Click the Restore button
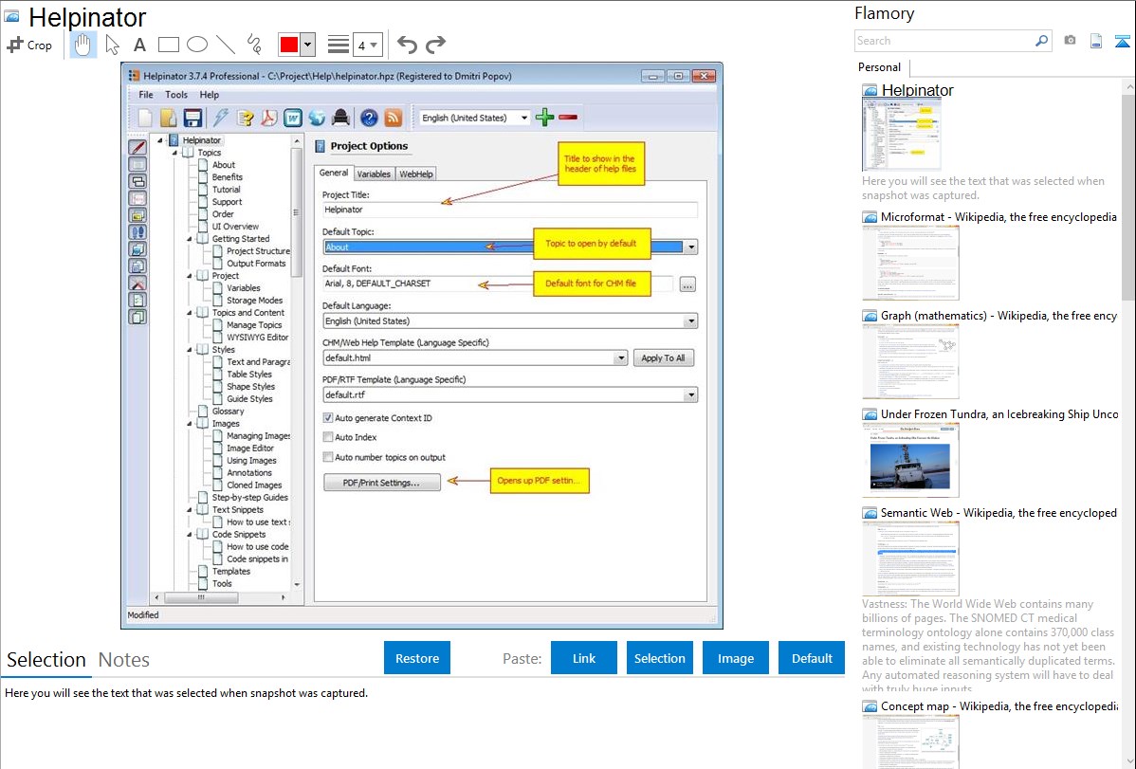The width and height of the screenshot is (1136, 769). 417,658
